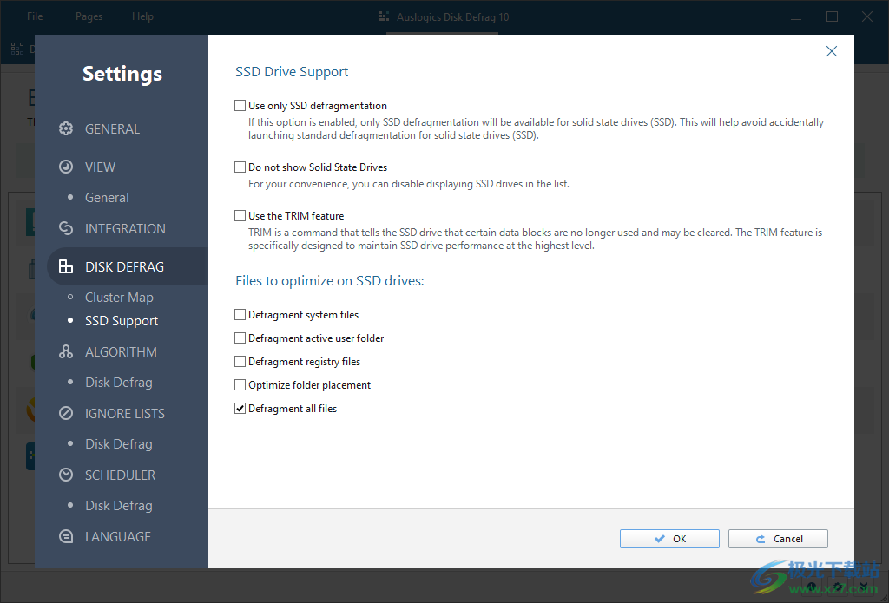Check Defragment active user folder
Screen dimensions: 889x603
(x=240, y=338)
